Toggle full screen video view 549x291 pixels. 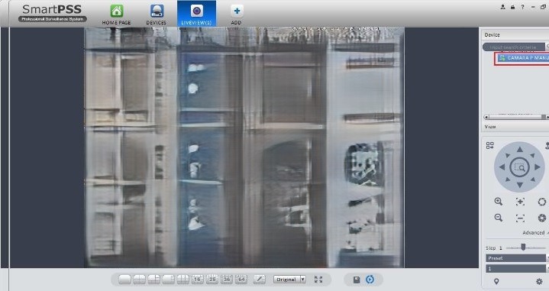click(318, 280)
